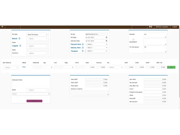Open the wide Select combo below Buyer
Image resolution: width=180 pixels, height=135 pixels.
tap(31, 94)
